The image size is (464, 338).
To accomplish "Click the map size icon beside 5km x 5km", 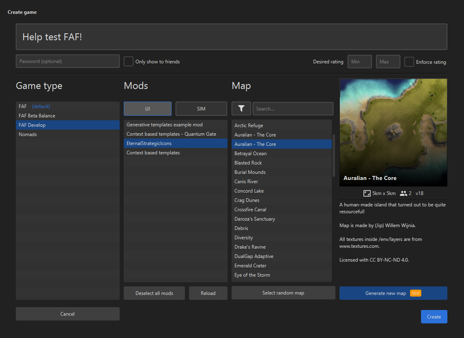I will pyautogui.click(x=367, y=193).
